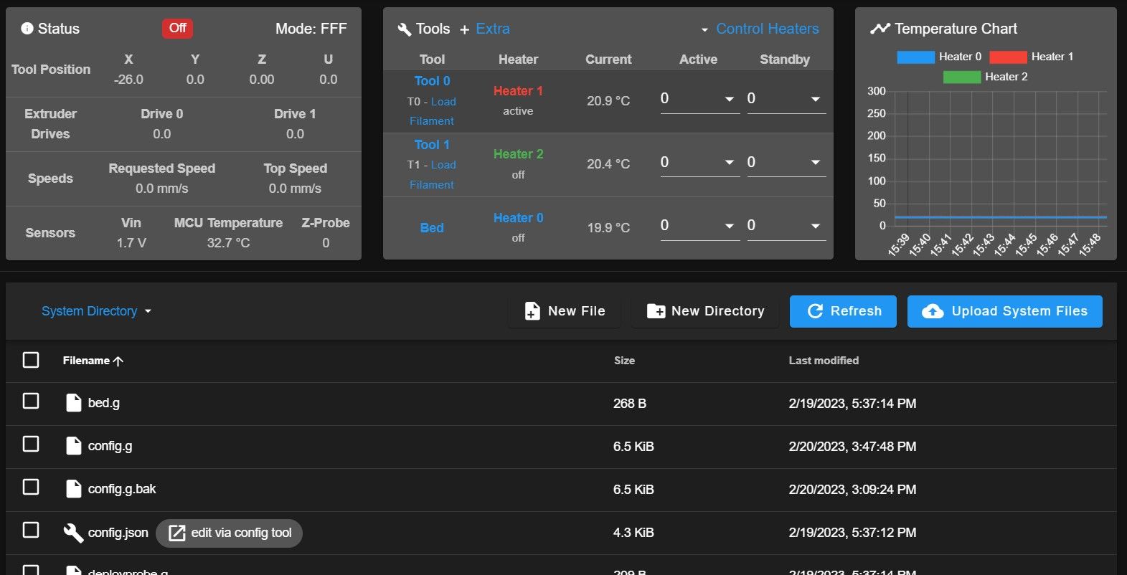Screen dimensions: 1127x575
Task: Toggle the select-all files checkbox
Action: (31, 360)
